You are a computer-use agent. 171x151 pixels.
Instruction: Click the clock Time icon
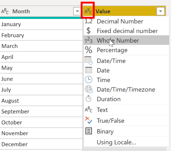pos(88,80)
